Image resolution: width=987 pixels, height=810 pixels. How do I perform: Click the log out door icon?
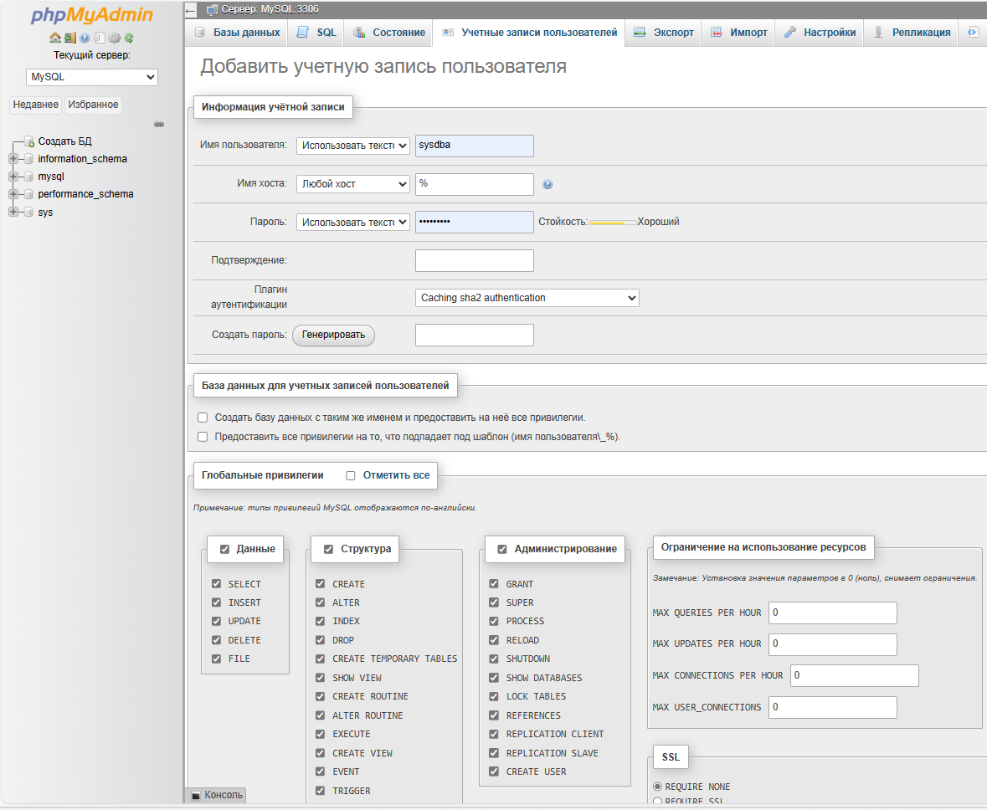(70, 38)
